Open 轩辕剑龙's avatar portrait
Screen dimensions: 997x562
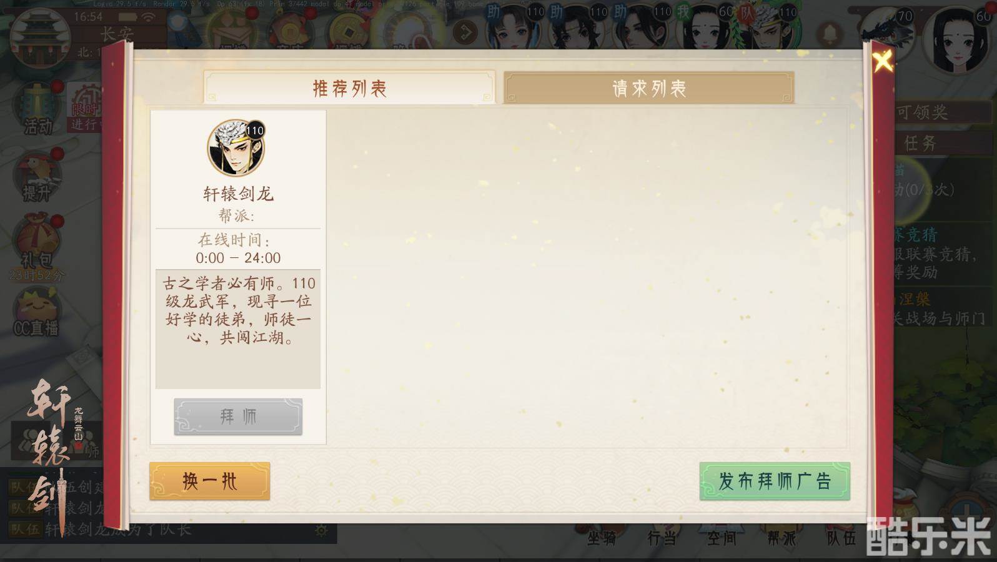236,149
